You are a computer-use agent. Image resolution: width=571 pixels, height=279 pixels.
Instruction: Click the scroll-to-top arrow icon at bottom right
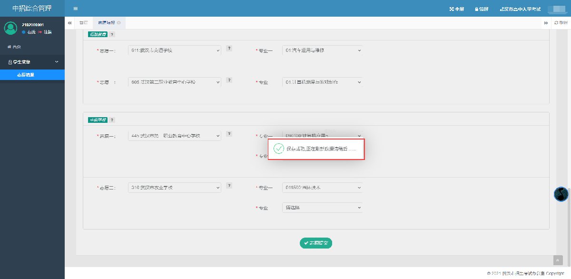(x=558, y=260)
